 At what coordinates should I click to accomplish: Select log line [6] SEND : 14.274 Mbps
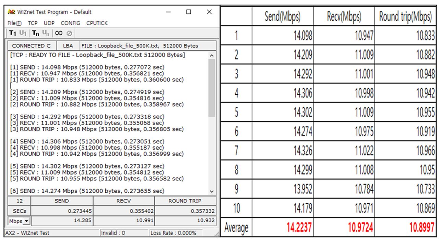tap(87, 191)
